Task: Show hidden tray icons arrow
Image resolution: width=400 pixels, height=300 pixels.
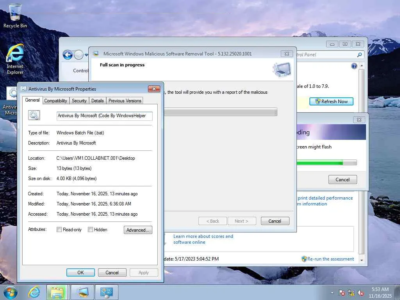Action: 332,293
